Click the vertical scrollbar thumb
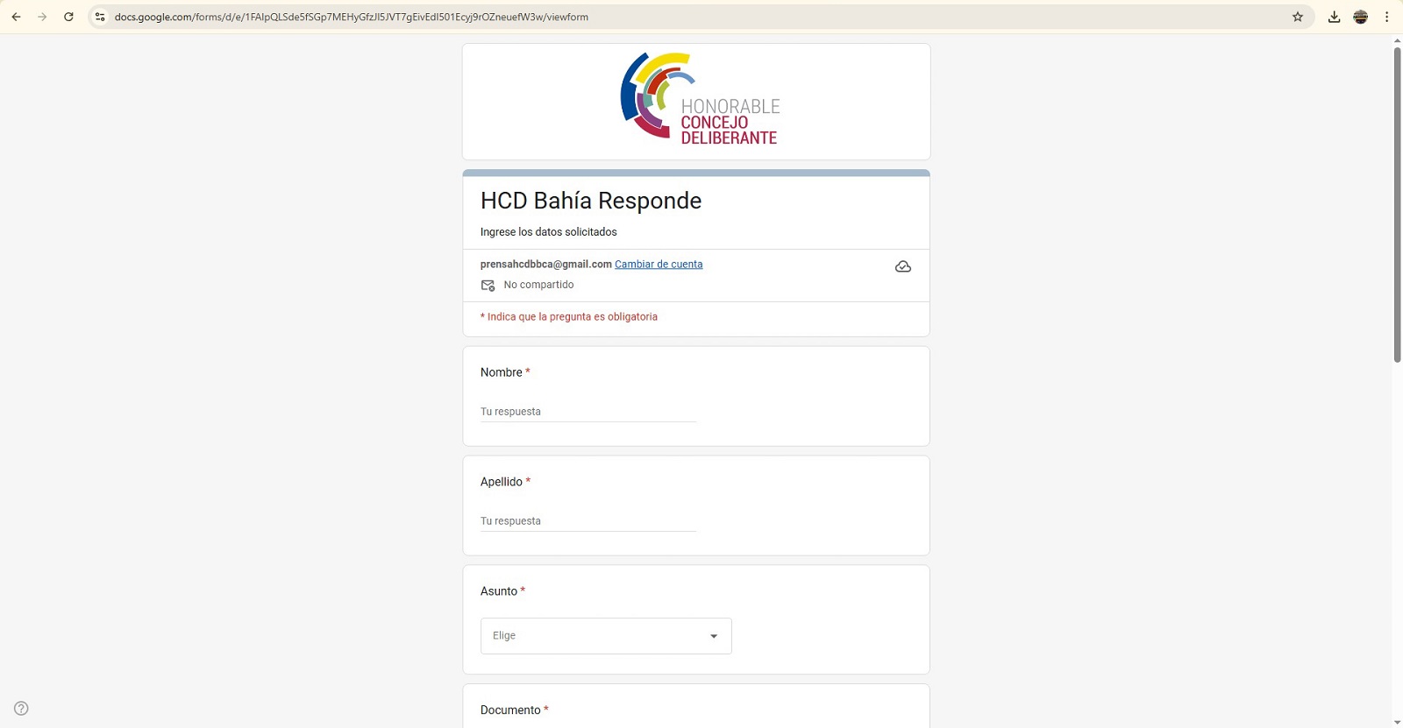This screenshot has height=728, width=1403. coord(1397,201)
